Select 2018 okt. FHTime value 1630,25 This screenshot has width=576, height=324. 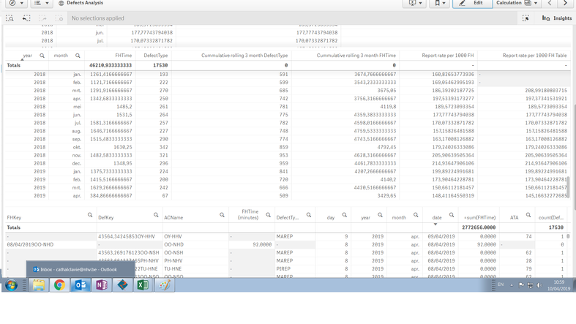(x=123, y=147)
